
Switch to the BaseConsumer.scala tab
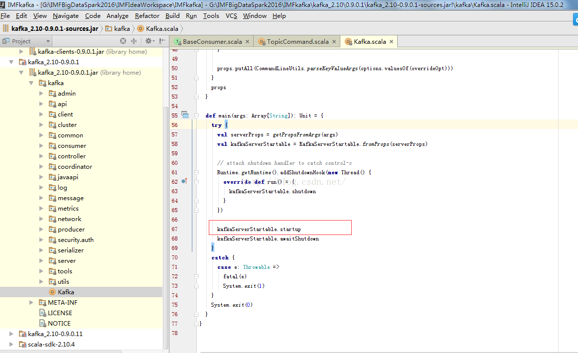point(212,42)
